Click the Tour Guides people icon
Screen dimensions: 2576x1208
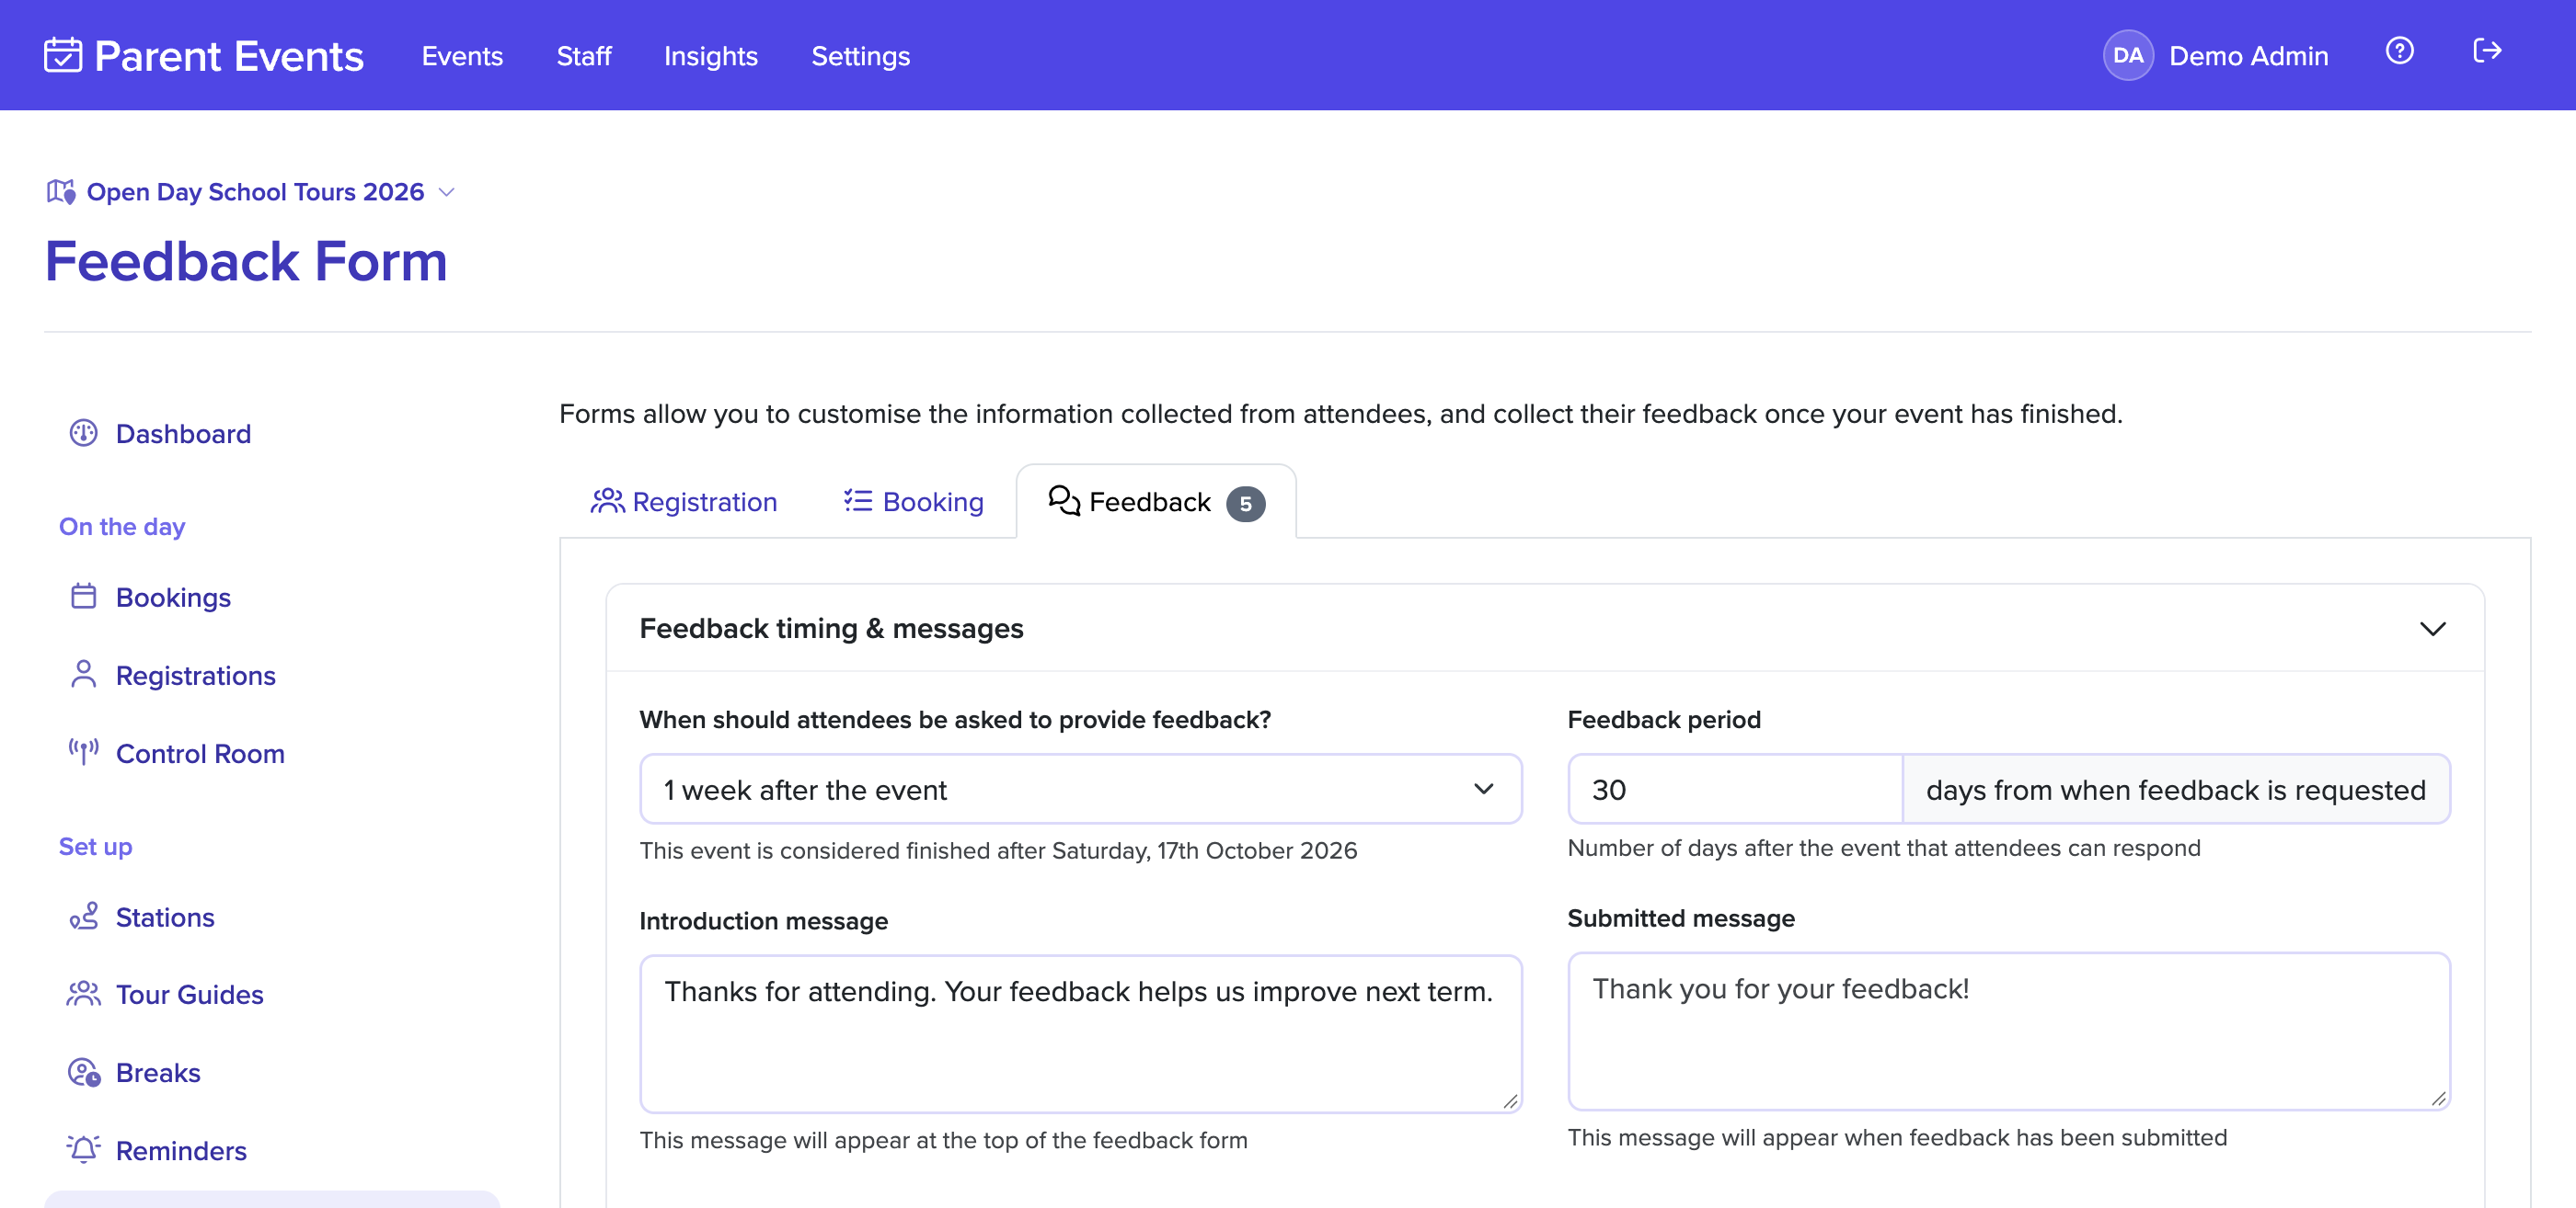[83, 993]
